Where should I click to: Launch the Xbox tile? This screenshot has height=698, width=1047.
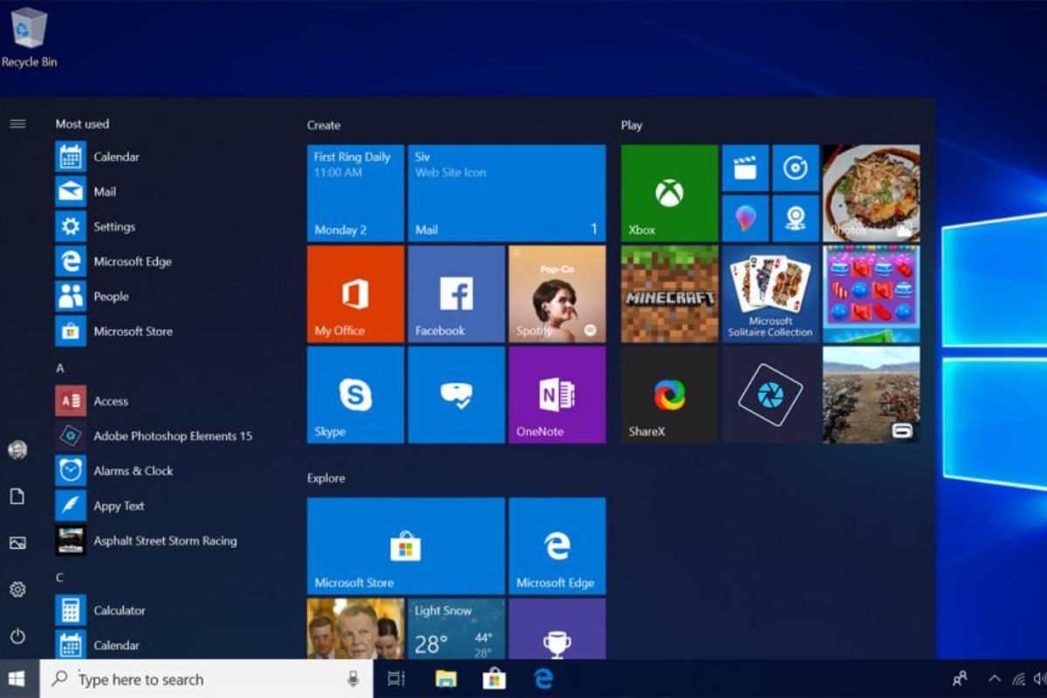669,193
